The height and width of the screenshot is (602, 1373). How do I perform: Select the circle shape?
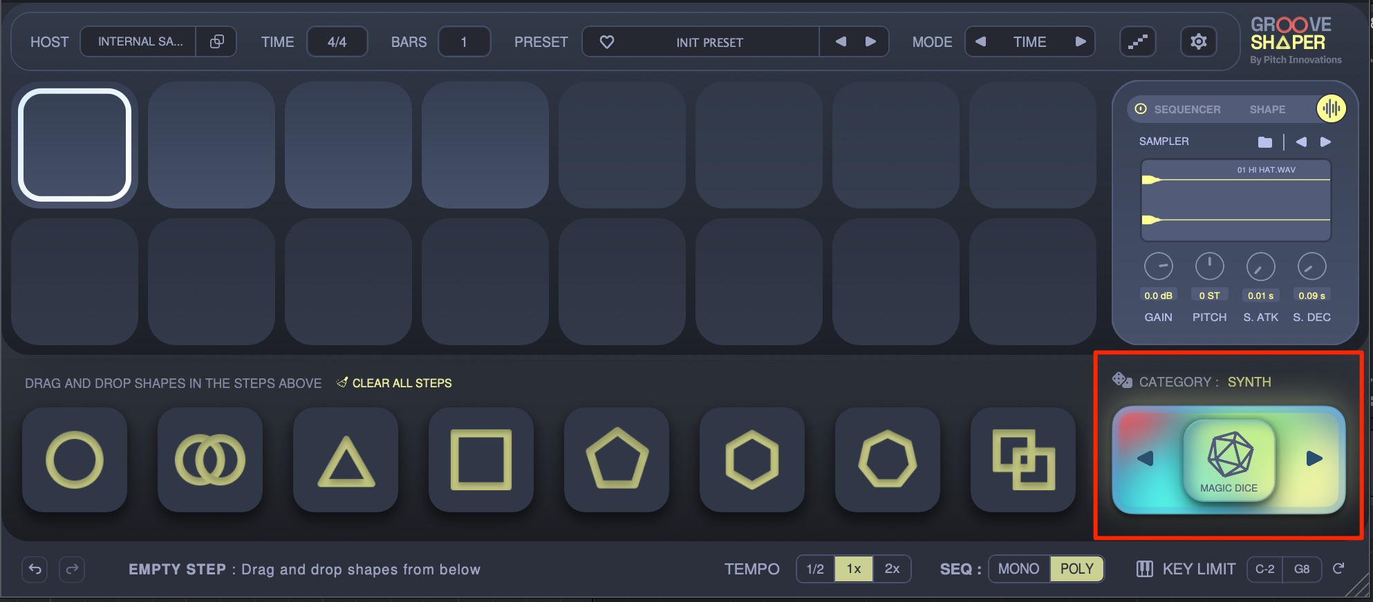tap(75, 460)
